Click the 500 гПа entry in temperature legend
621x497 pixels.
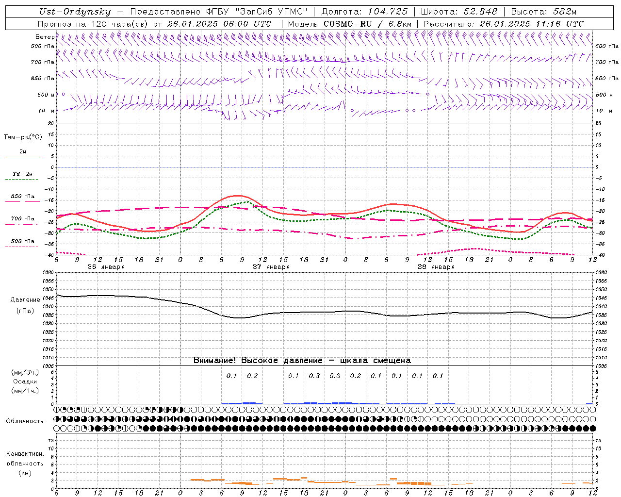click(23, 241)
